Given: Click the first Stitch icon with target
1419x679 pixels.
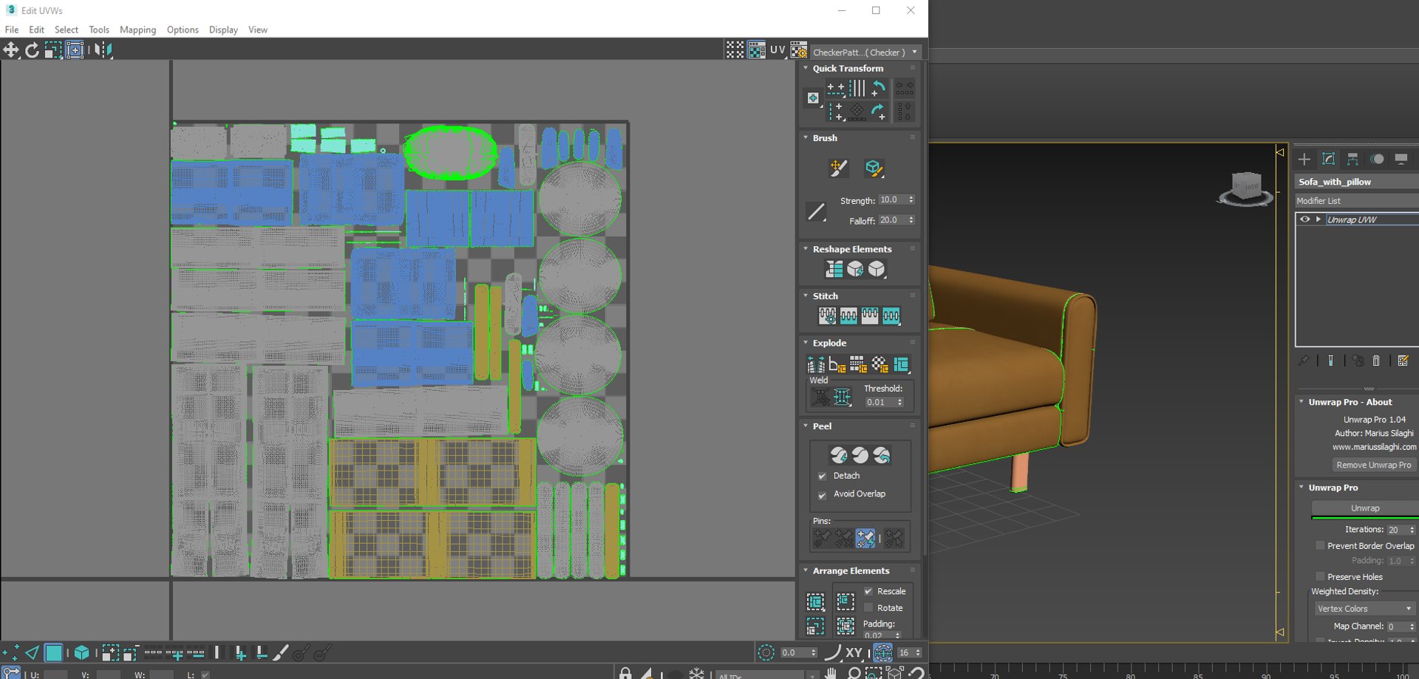Looking at the screenshot, I should tap(827, 316).
